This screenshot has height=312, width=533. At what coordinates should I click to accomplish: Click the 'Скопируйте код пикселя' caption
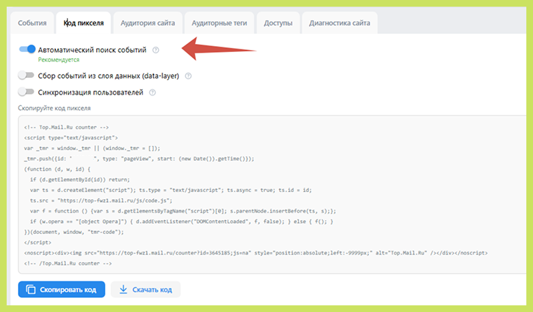pos(55,108)
